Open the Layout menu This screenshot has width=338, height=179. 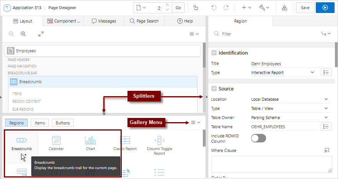point(194,34)
